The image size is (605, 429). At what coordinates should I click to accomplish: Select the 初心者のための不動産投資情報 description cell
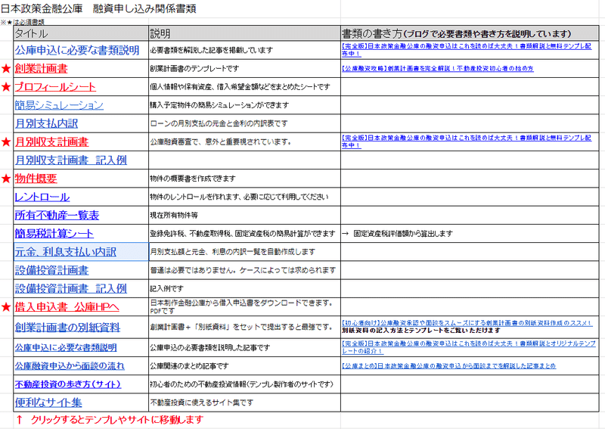pos(244,384)
